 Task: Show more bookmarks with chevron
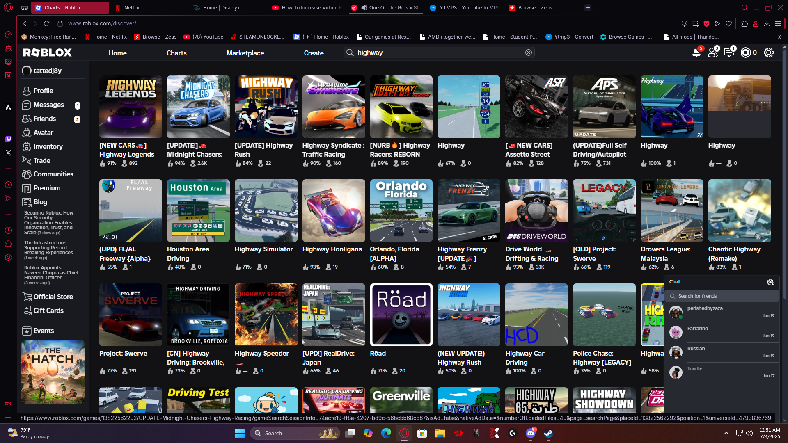(780, 37)
